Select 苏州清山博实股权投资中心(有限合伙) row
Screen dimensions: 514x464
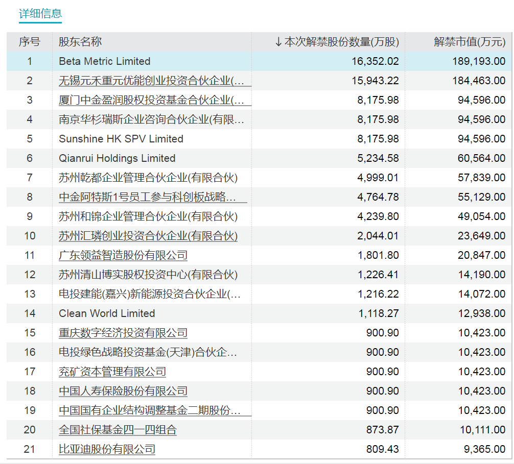259,275
